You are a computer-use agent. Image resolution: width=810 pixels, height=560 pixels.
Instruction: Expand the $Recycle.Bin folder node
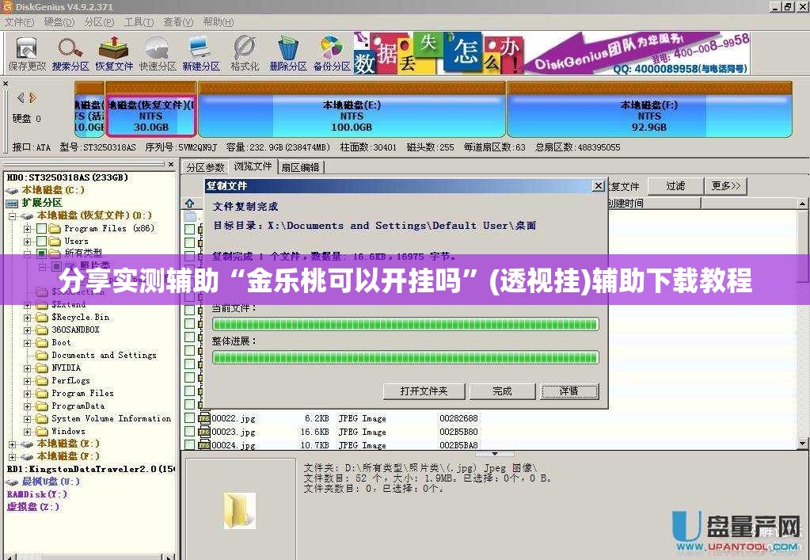(27, 318)
